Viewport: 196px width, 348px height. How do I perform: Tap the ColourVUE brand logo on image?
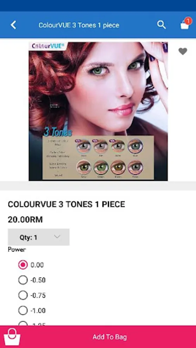(48, 46)
